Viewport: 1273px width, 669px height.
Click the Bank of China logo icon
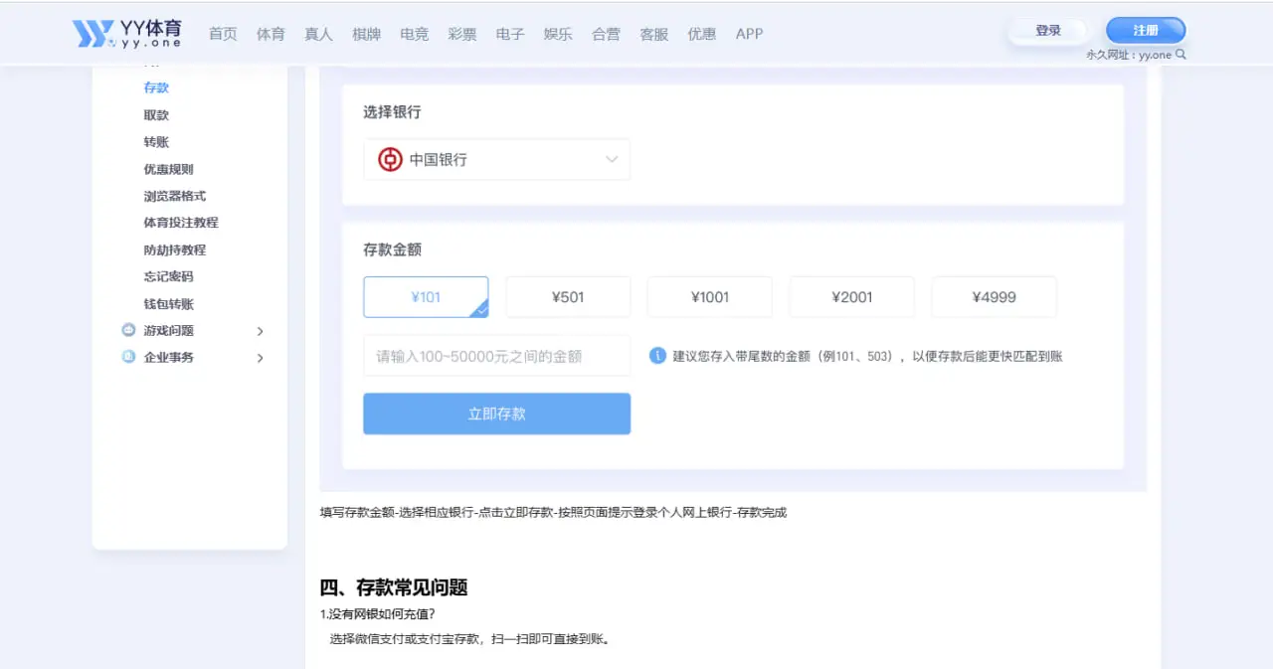[388, 159]
